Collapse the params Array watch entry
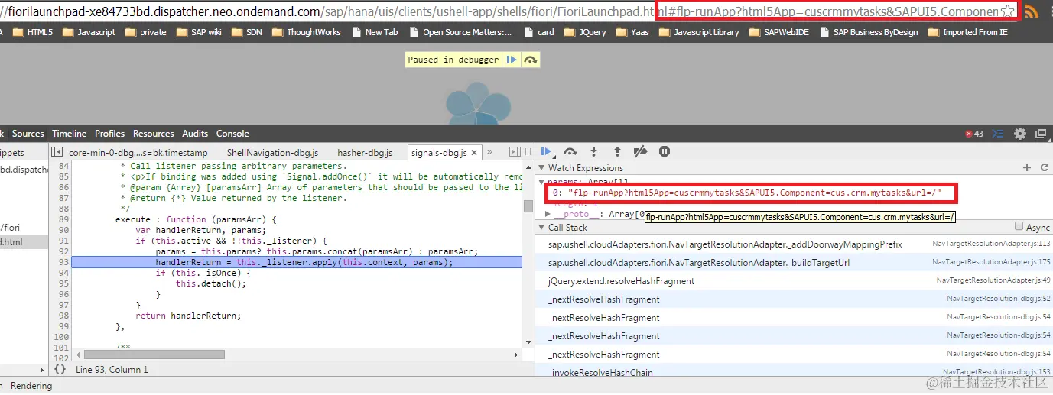 pos(542,181)
